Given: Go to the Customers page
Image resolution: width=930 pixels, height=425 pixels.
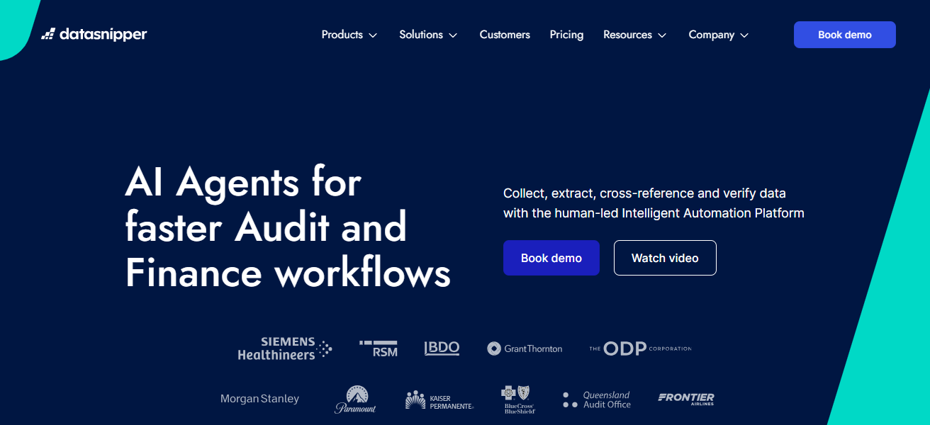Looking at the screenshot, I should 505,35.
